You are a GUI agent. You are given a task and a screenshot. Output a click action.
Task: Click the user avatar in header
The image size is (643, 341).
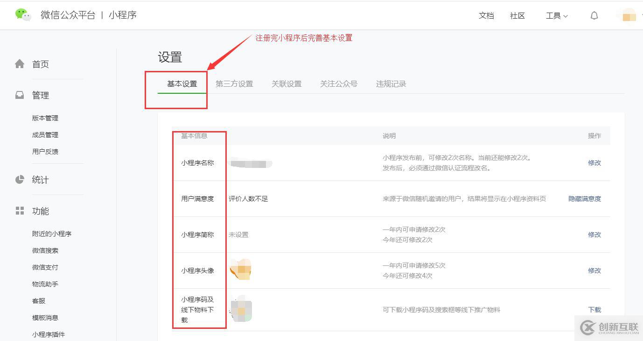[x=629, y=15]
